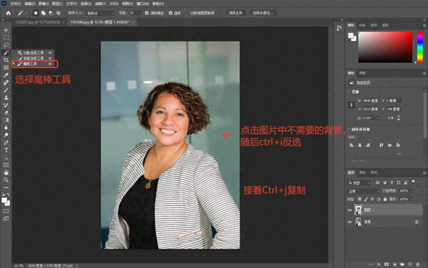Click the 选择主体 button
Viewport: 428px width, 268px height.
235,13
